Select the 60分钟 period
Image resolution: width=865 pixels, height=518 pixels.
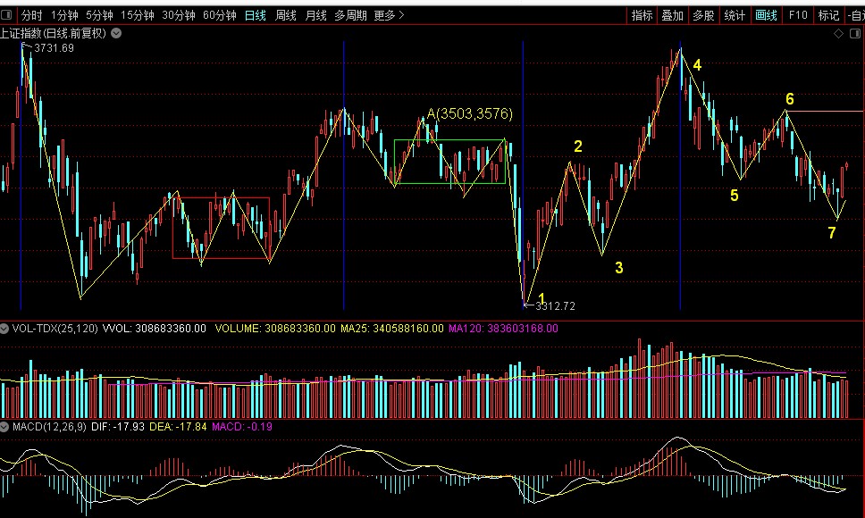(x=220, y=15)
